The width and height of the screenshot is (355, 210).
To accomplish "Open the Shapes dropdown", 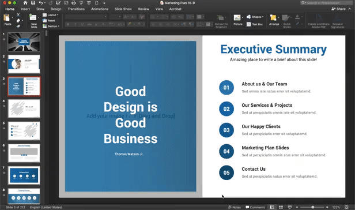I will pyautogui.click(x=255, y=17).
